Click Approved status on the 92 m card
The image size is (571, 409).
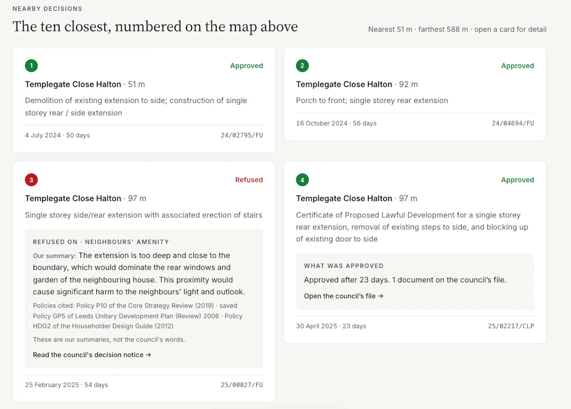tap(517, 66)
